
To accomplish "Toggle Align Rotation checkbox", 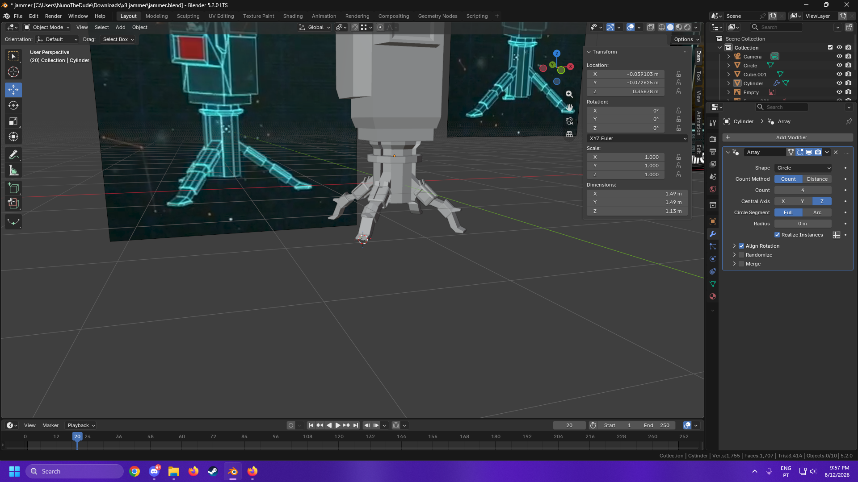I will tap(741, 246).
